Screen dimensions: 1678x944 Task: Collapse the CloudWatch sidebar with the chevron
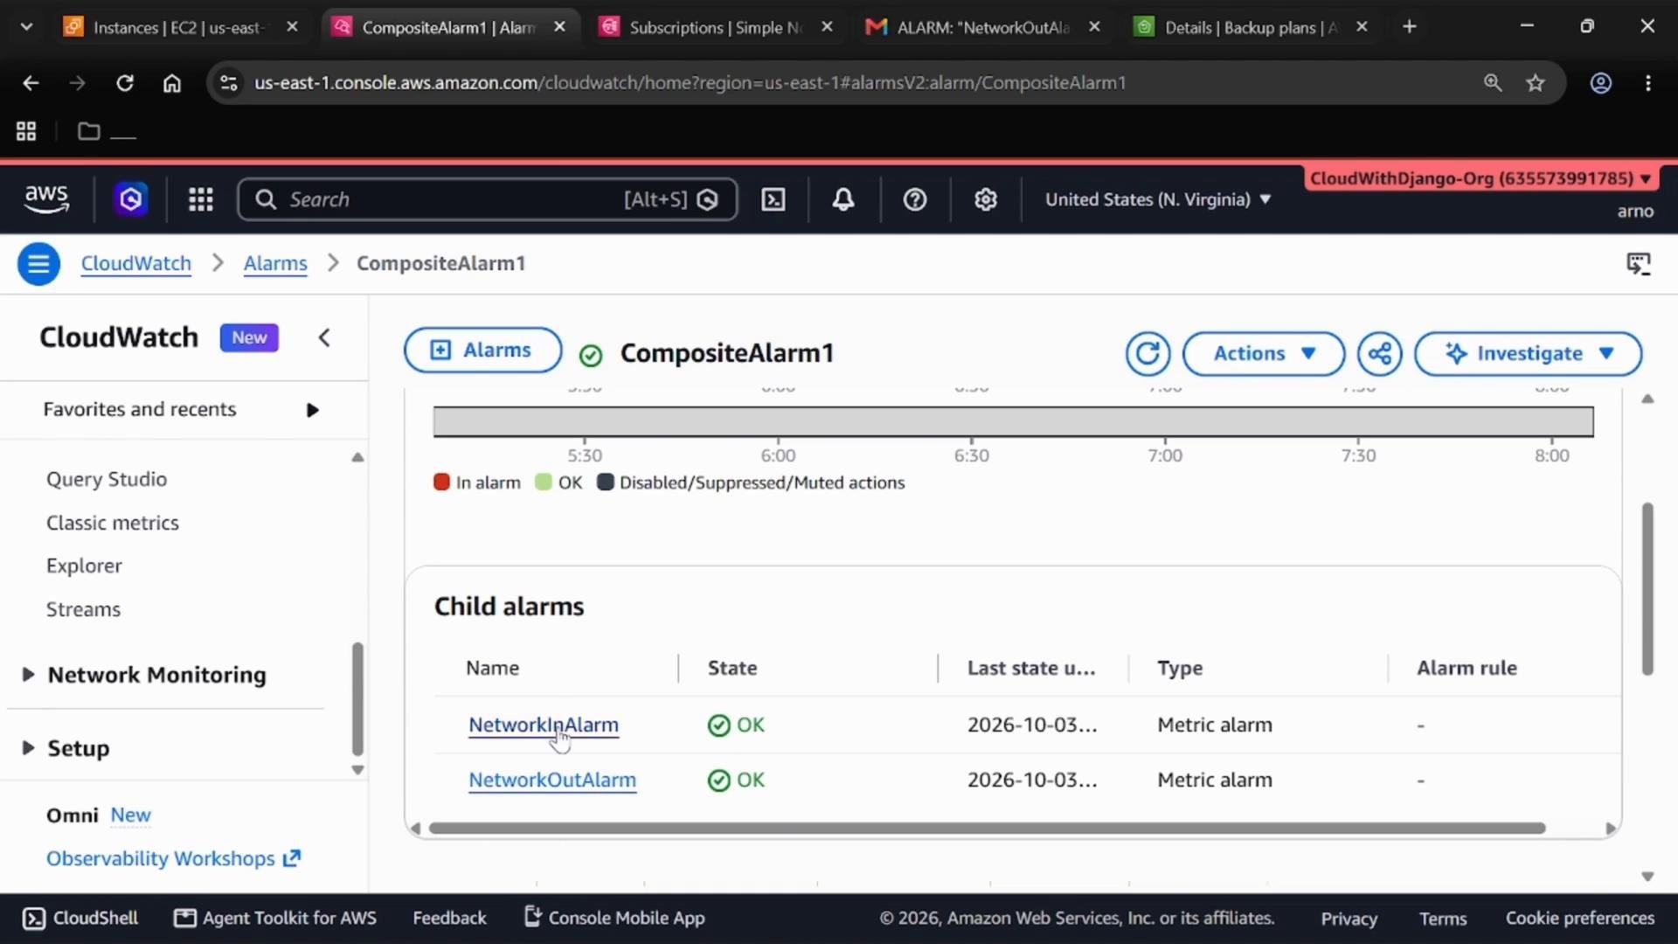click(324, 337)
